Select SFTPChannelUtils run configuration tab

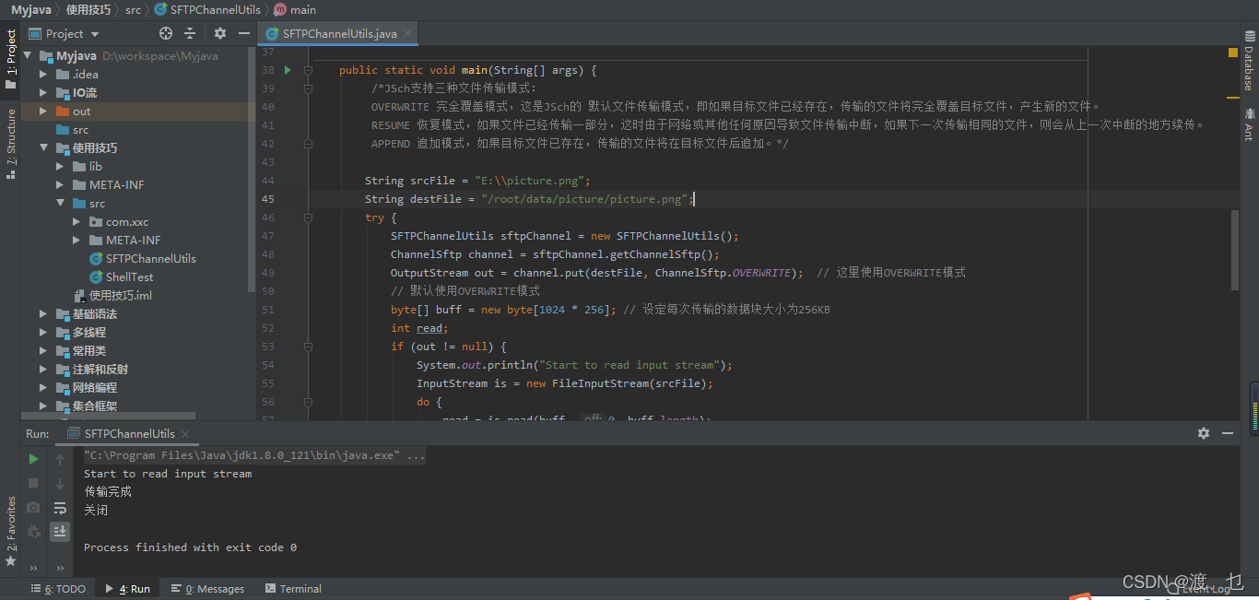129,433
